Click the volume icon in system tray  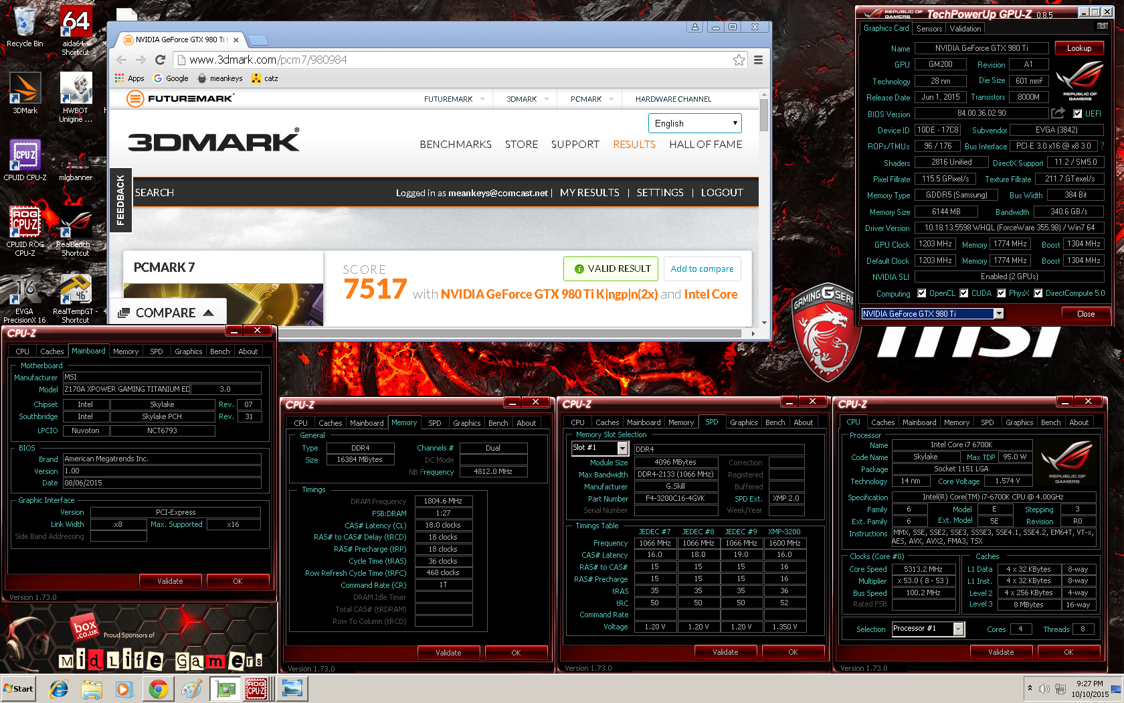click(1044, 689)
